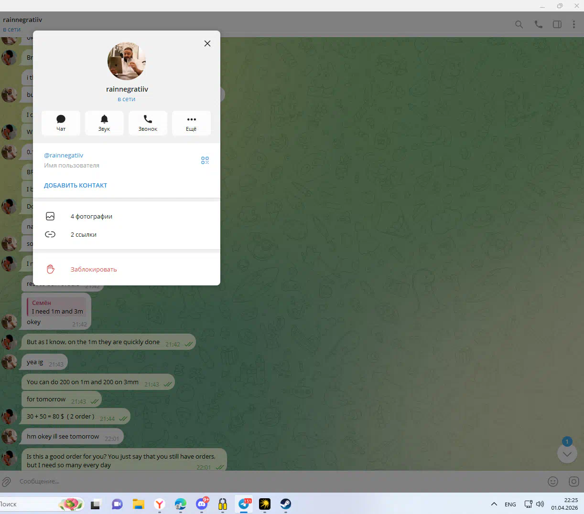Block user with Заблокировать
Screen dimensions: 584x514
[x=94, y=270]
